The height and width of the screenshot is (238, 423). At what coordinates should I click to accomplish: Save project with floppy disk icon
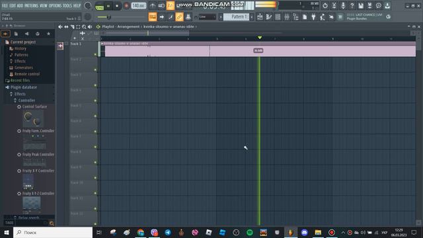(x=361, y=5)
